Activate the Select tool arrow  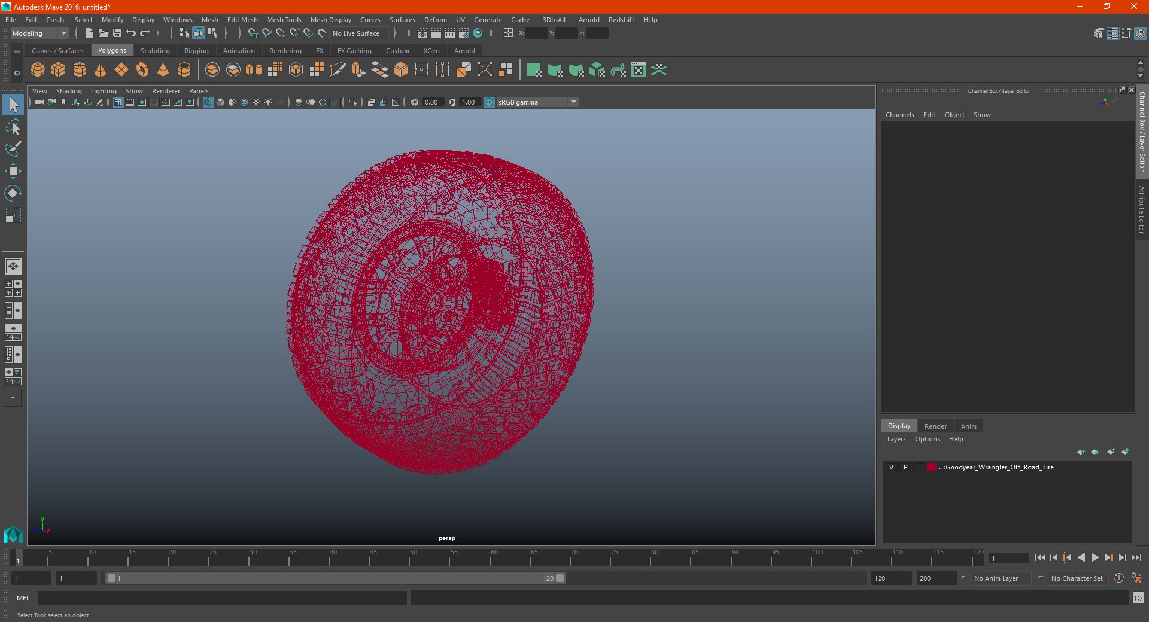click(13, 105)
